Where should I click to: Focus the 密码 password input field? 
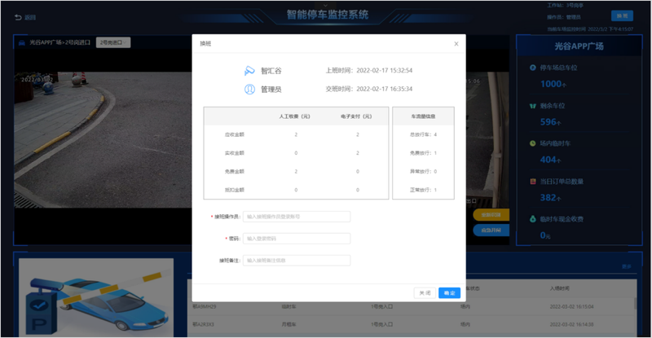(x=297, y=239)
